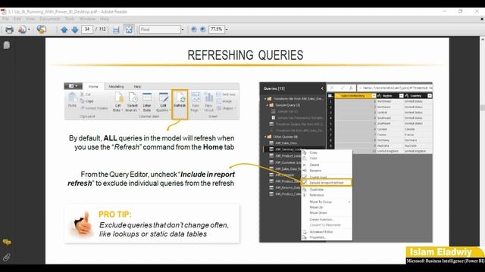Open the Document menu

pyautogui.click(x=49, y=19)
